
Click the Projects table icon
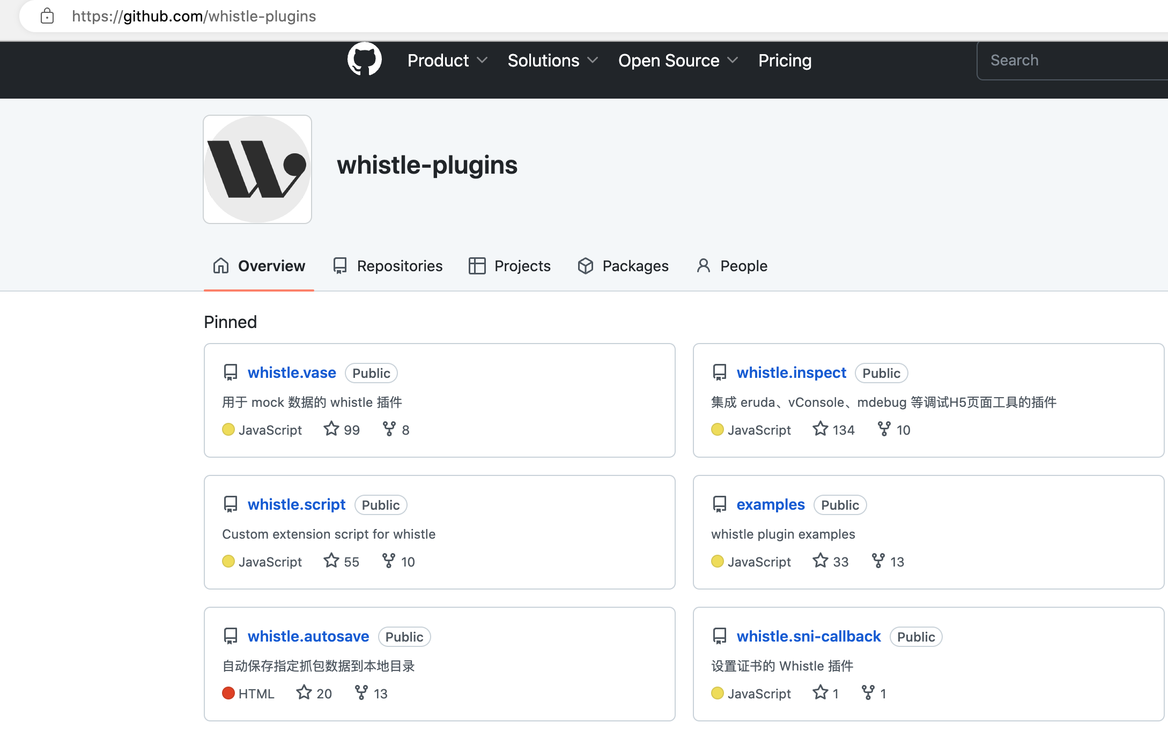click(x=477, y=266)
